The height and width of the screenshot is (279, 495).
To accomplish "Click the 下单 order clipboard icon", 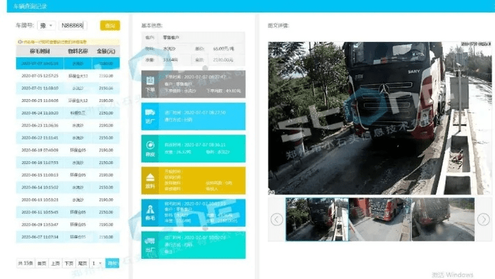I will [150, 84].
